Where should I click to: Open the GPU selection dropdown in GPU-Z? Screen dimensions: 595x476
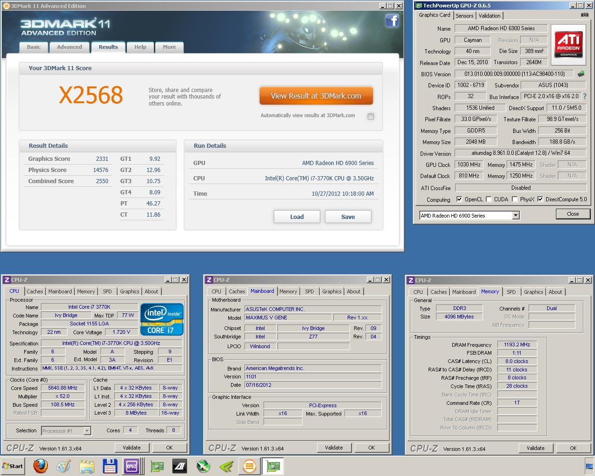[x=516, y=216]
